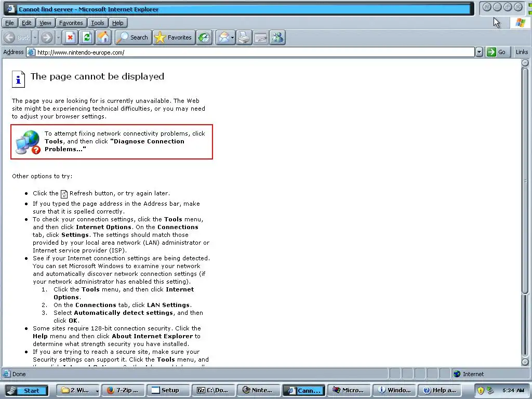Viewport: 532px width, 399px height.
Task: Click the 'LAN Settings' bold text
Action: [x=168, y=305]
